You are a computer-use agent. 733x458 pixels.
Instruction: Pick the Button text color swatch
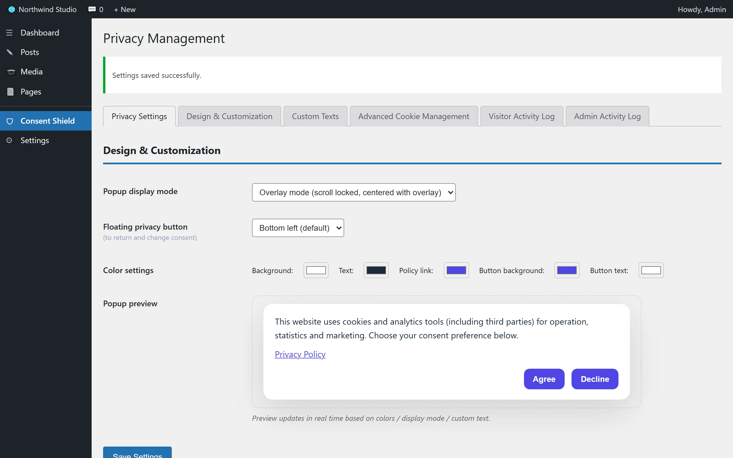[651, 270]
